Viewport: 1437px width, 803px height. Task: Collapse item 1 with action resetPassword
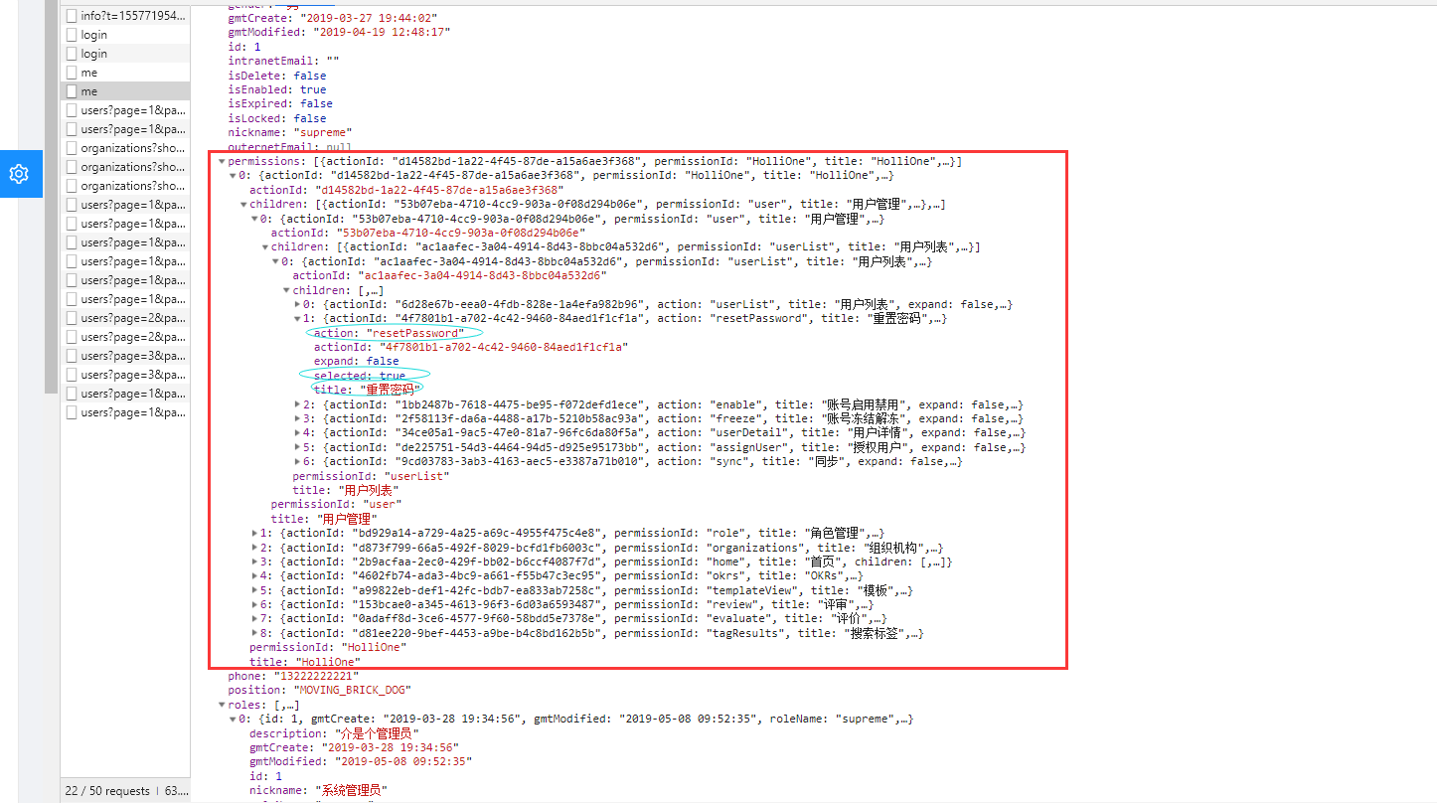pos(296,319)
